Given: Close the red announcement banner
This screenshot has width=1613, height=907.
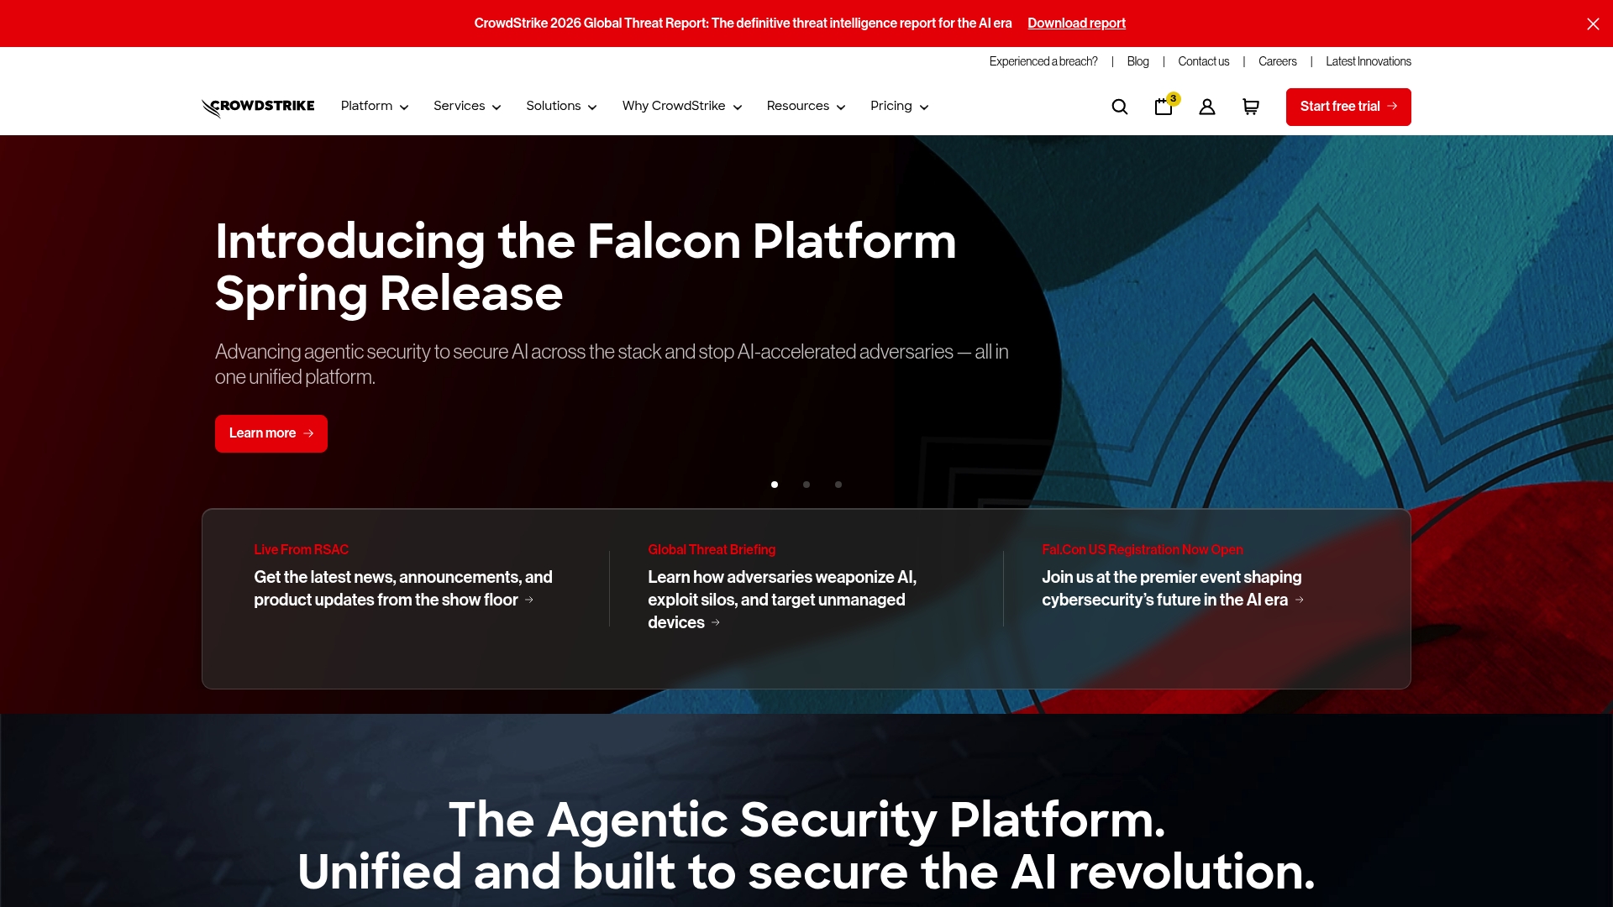Looking at the screenshot, I should tap(1593, 24).
